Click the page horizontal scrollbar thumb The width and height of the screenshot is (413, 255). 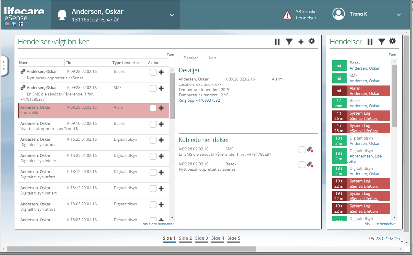pyautogui.click(x=131, y=249)
